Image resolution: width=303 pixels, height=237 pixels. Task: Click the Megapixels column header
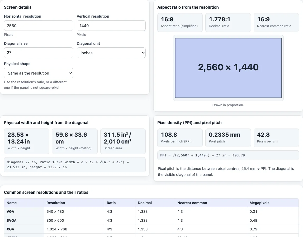[x=273, y=203]
